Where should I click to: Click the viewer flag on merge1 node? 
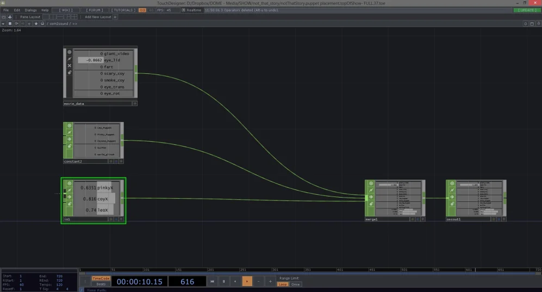(371, 183)
